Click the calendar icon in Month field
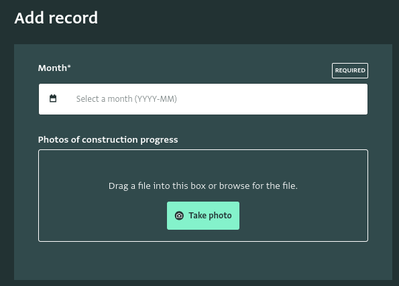Image resolution: width=399 pixels, height=286 pixels. point(53,98)
